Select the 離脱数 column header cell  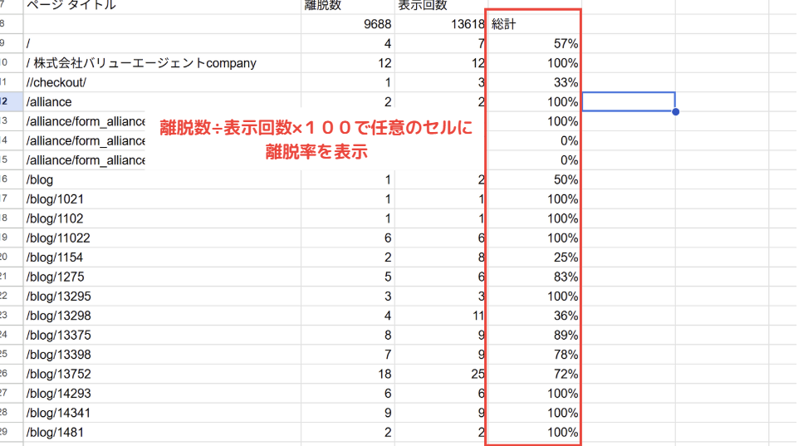click(348, 6)
